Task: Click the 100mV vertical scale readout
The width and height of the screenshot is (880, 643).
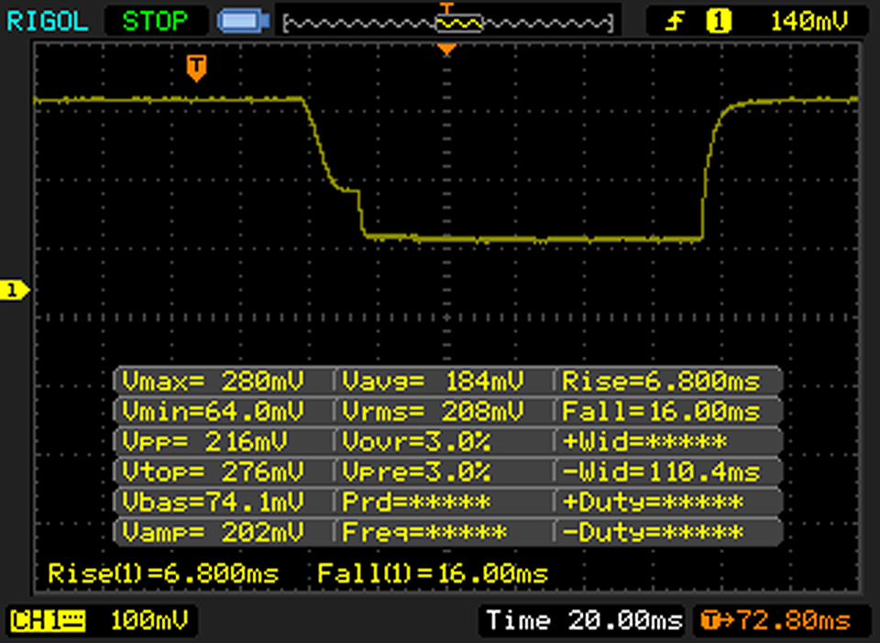Action: pos(149,621)
